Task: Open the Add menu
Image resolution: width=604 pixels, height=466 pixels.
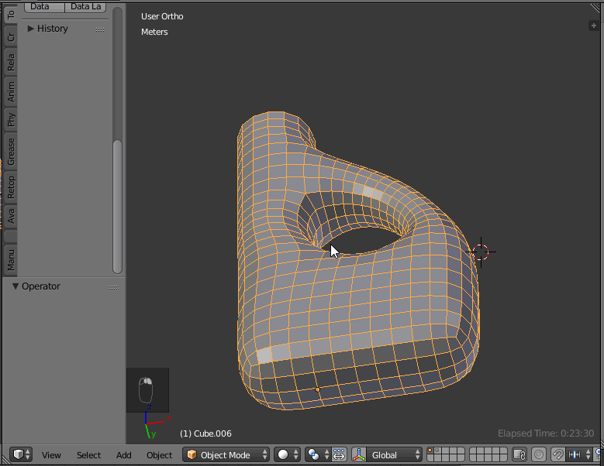Action: [123, 455]
